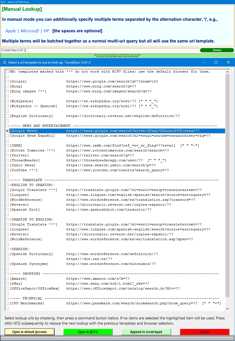Check the [Spanish Synonyms] checkbox
This screenshot has height=341, width=235.
(7, 264)
